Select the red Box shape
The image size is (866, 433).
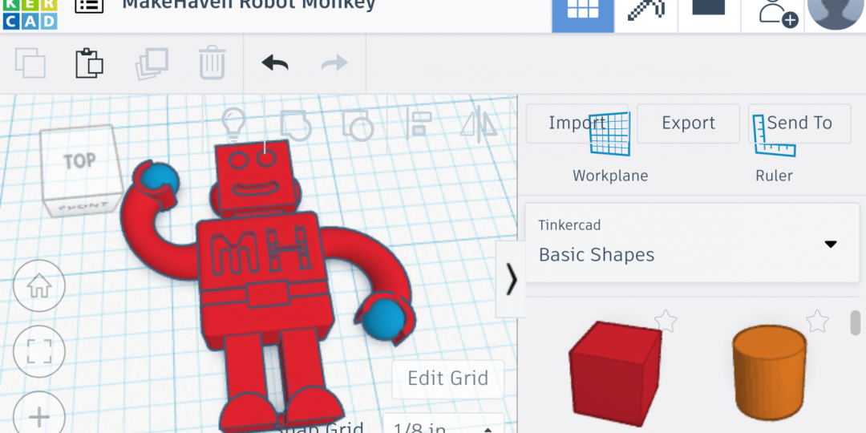click(x=615, y=374)
